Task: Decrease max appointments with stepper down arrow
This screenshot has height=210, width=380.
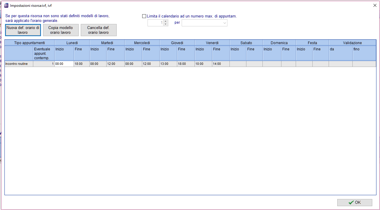Action: click(166, 24)
